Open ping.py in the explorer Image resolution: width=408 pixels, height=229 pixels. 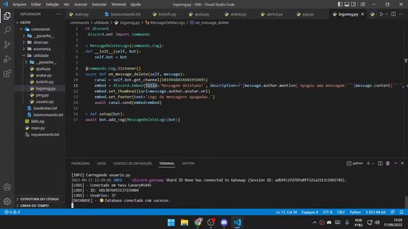[43, 95]
